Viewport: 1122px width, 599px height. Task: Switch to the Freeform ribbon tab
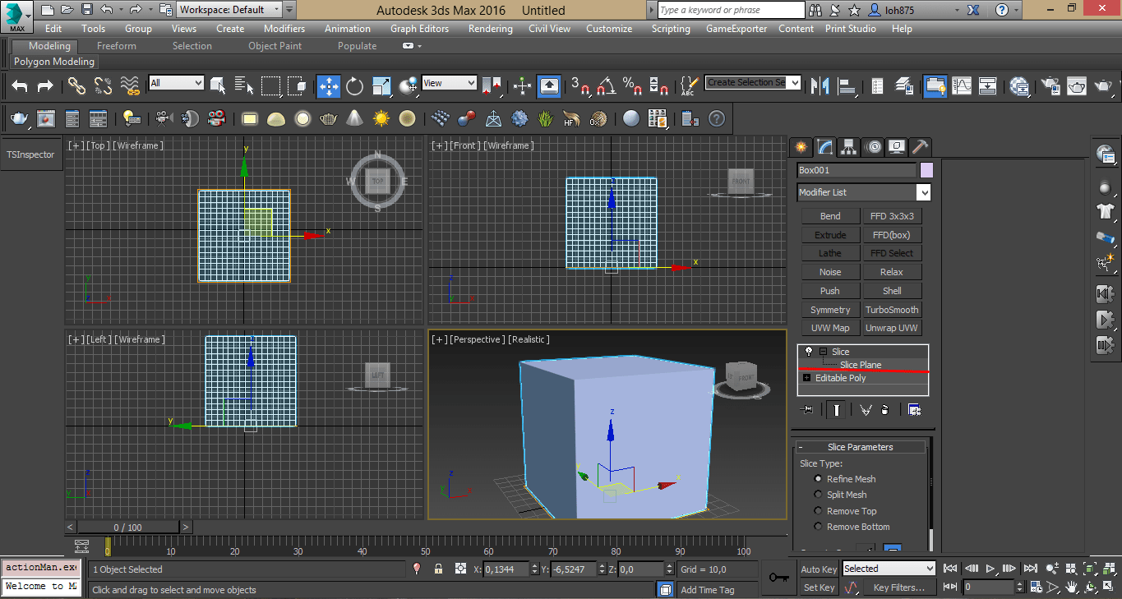(x=117, y=46)
